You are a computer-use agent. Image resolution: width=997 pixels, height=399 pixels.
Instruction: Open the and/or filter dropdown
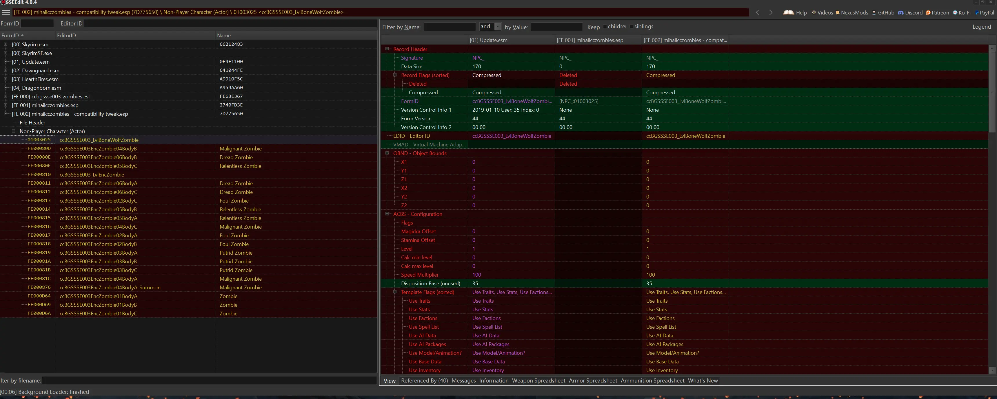pos(498,27)
